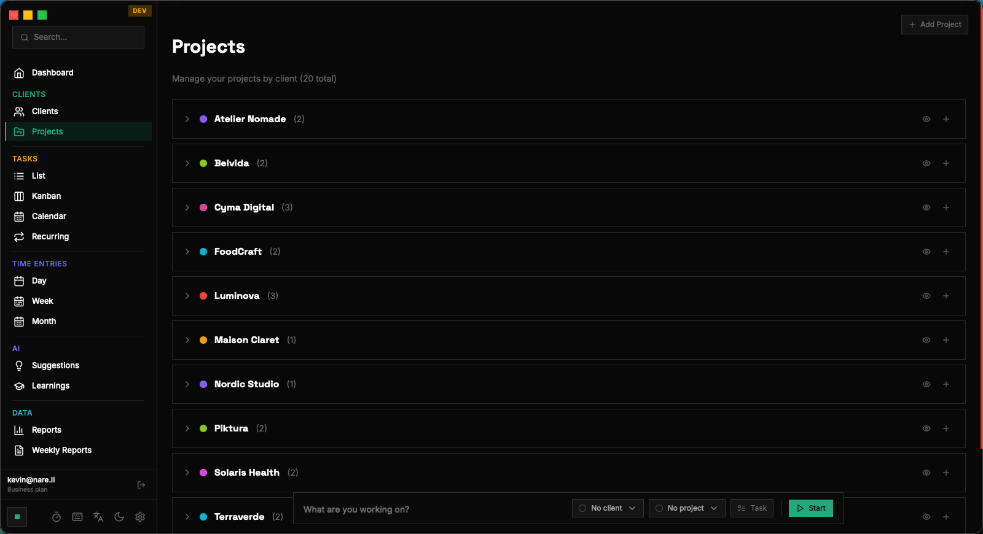
Task: Click the Add Project button
Action: coord(934,25)
